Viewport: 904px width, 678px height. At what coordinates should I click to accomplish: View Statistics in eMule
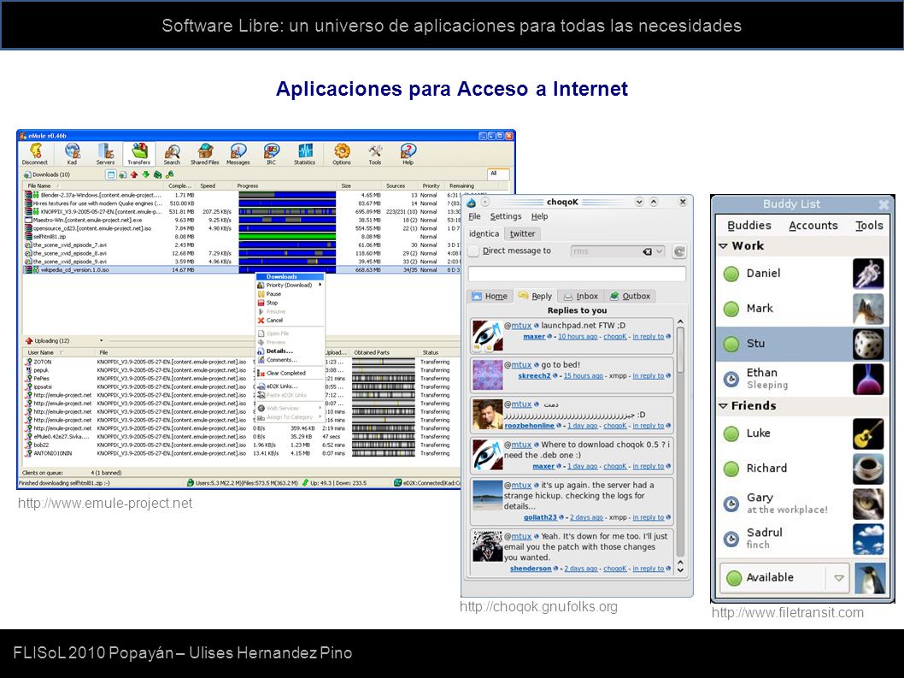(x=304, y=154)
